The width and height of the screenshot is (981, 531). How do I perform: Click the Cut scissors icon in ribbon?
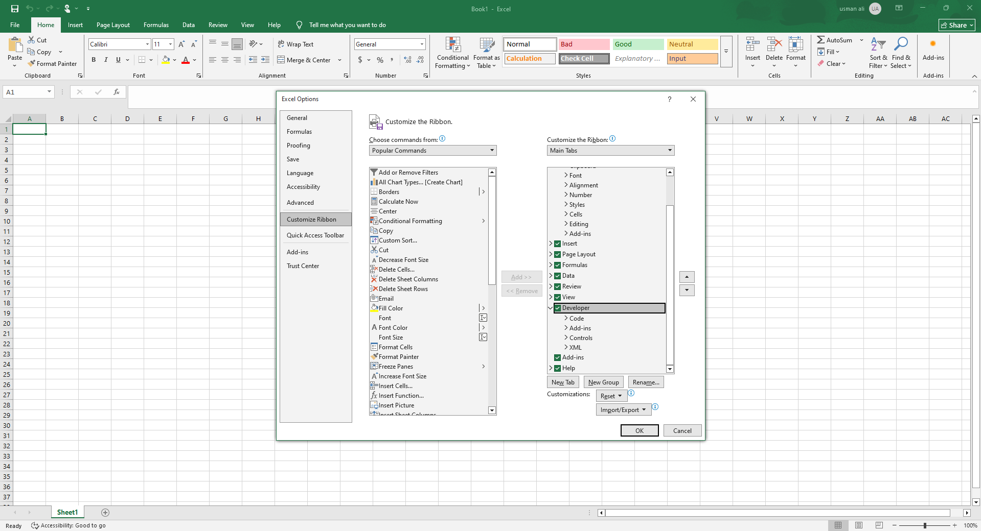31,40
